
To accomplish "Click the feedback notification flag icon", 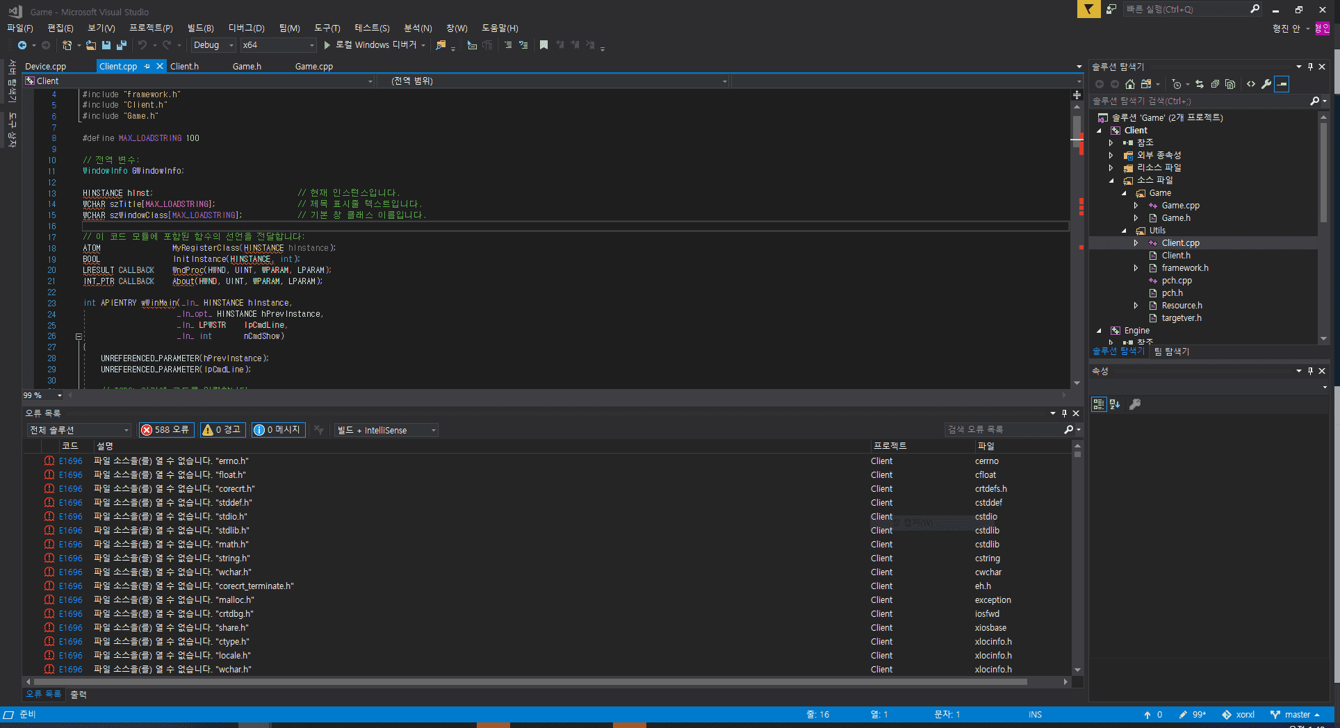I will coord(1088,9).
